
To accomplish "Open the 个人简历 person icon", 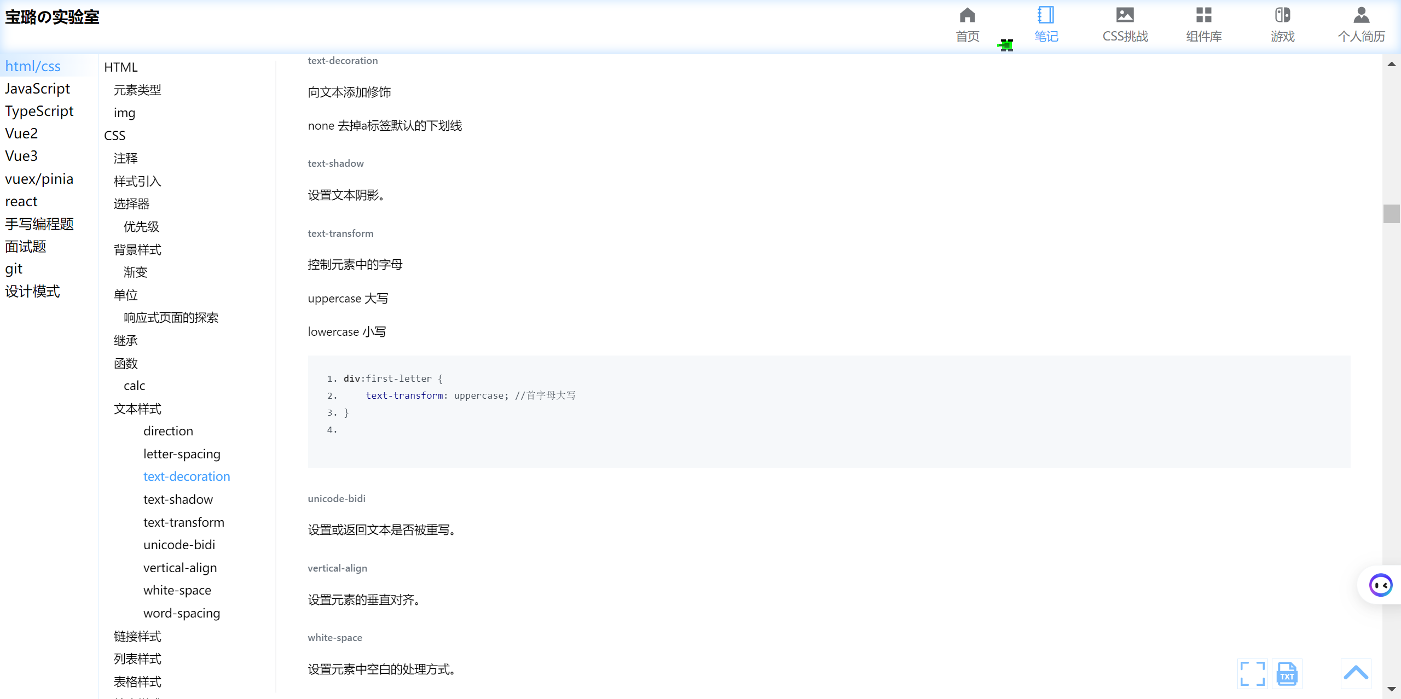I will [1361, 15].
